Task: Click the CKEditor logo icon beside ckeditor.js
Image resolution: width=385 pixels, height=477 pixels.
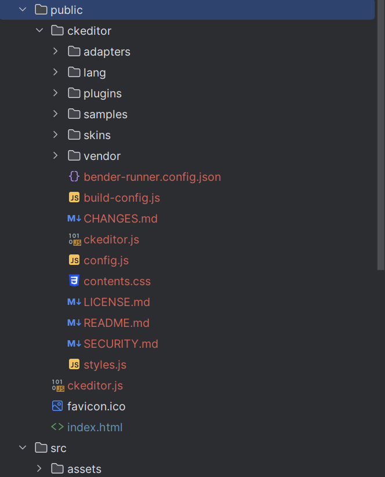Action: [x=74, y=239]
